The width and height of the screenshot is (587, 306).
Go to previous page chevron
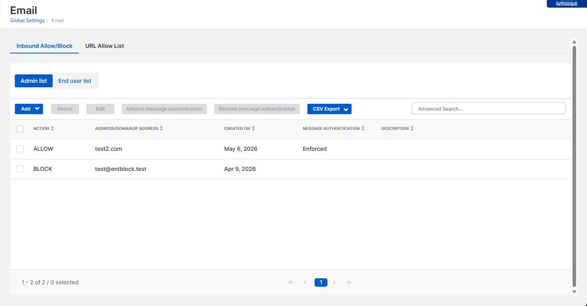click(305, 282)
